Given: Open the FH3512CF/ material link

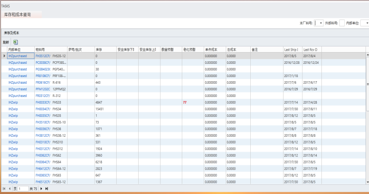Looking at the screenshot, I should coord(43,56).
